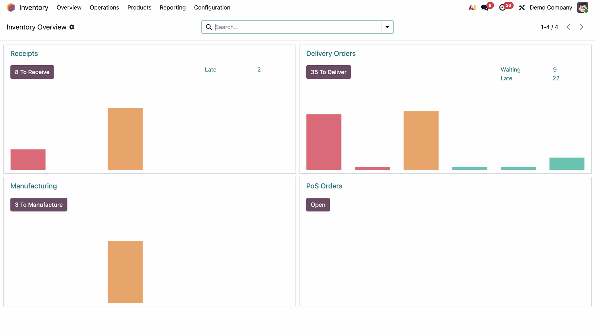The width and height of the screenshot is (595, 333).
Task: Click the PoS Orders Open button
Action: point(318,205)
